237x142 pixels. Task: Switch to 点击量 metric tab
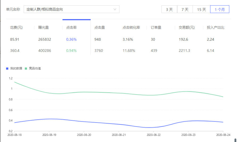tap(99, 27)
